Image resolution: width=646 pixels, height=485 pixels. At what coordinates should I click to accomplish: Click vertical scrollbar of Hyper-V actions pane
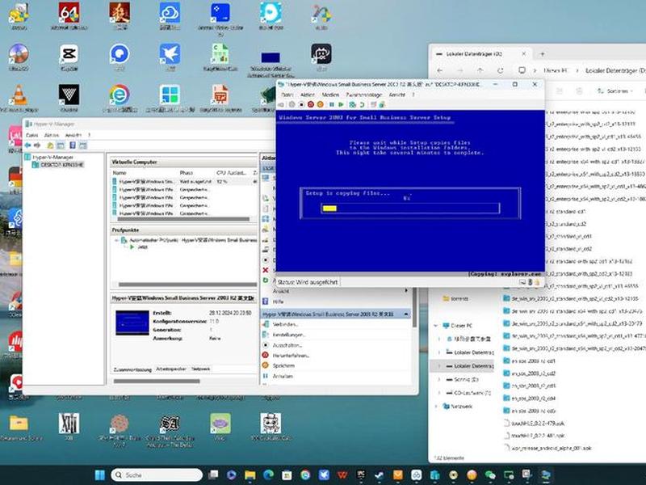pyautogui.click(x=413, y=307)
